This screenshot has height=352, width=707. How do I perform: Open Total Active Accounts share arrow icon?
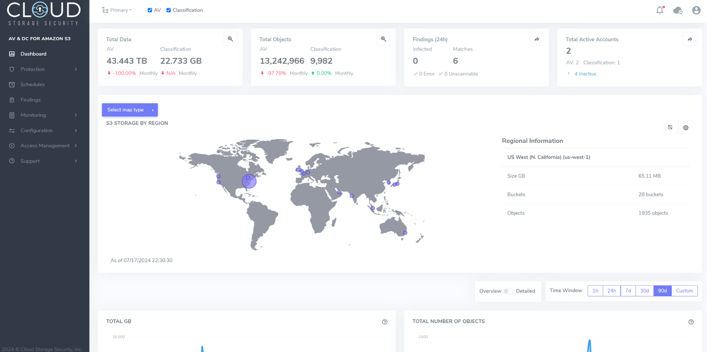pyautogui.click(x=690, y=39)
